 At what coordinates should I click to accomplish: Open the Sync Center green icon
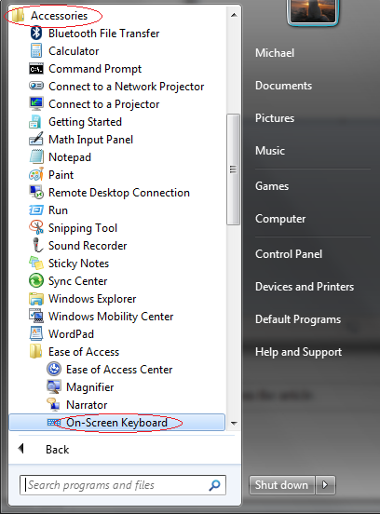(36, 280)
